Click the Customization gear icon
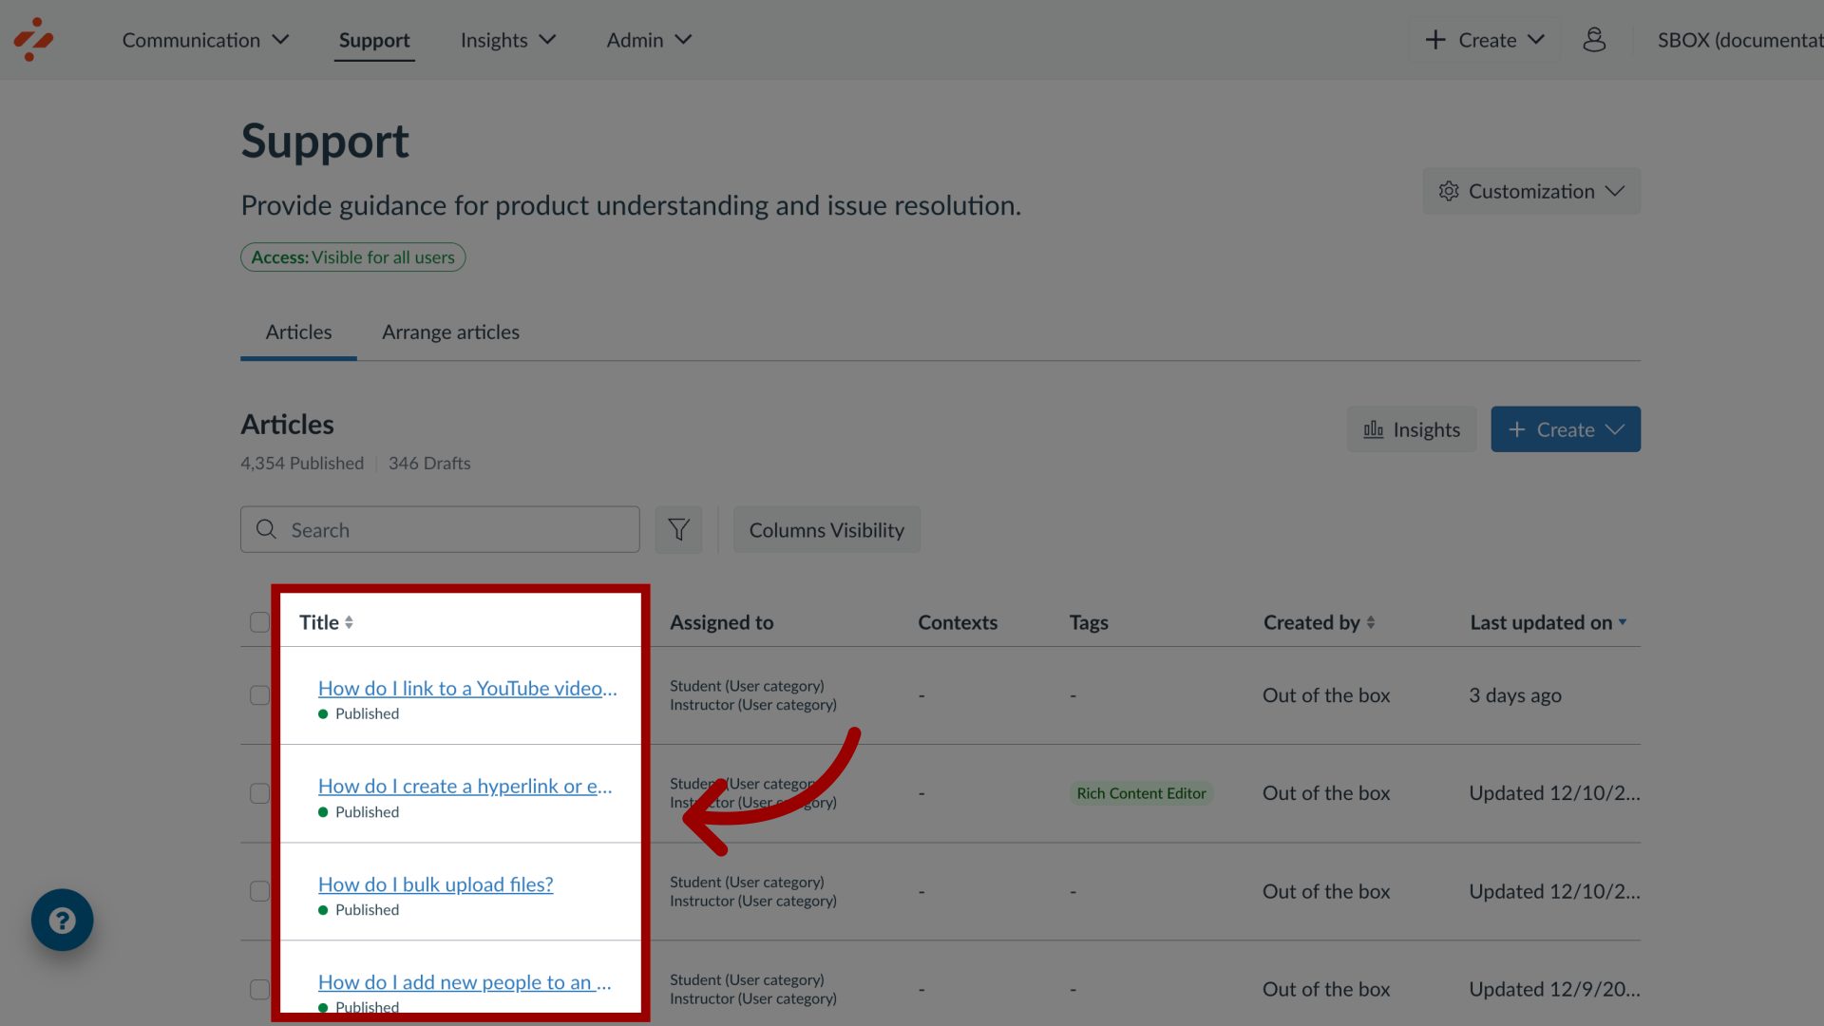Screen dimensions: 1824x1026 [x=1448, y=190]
